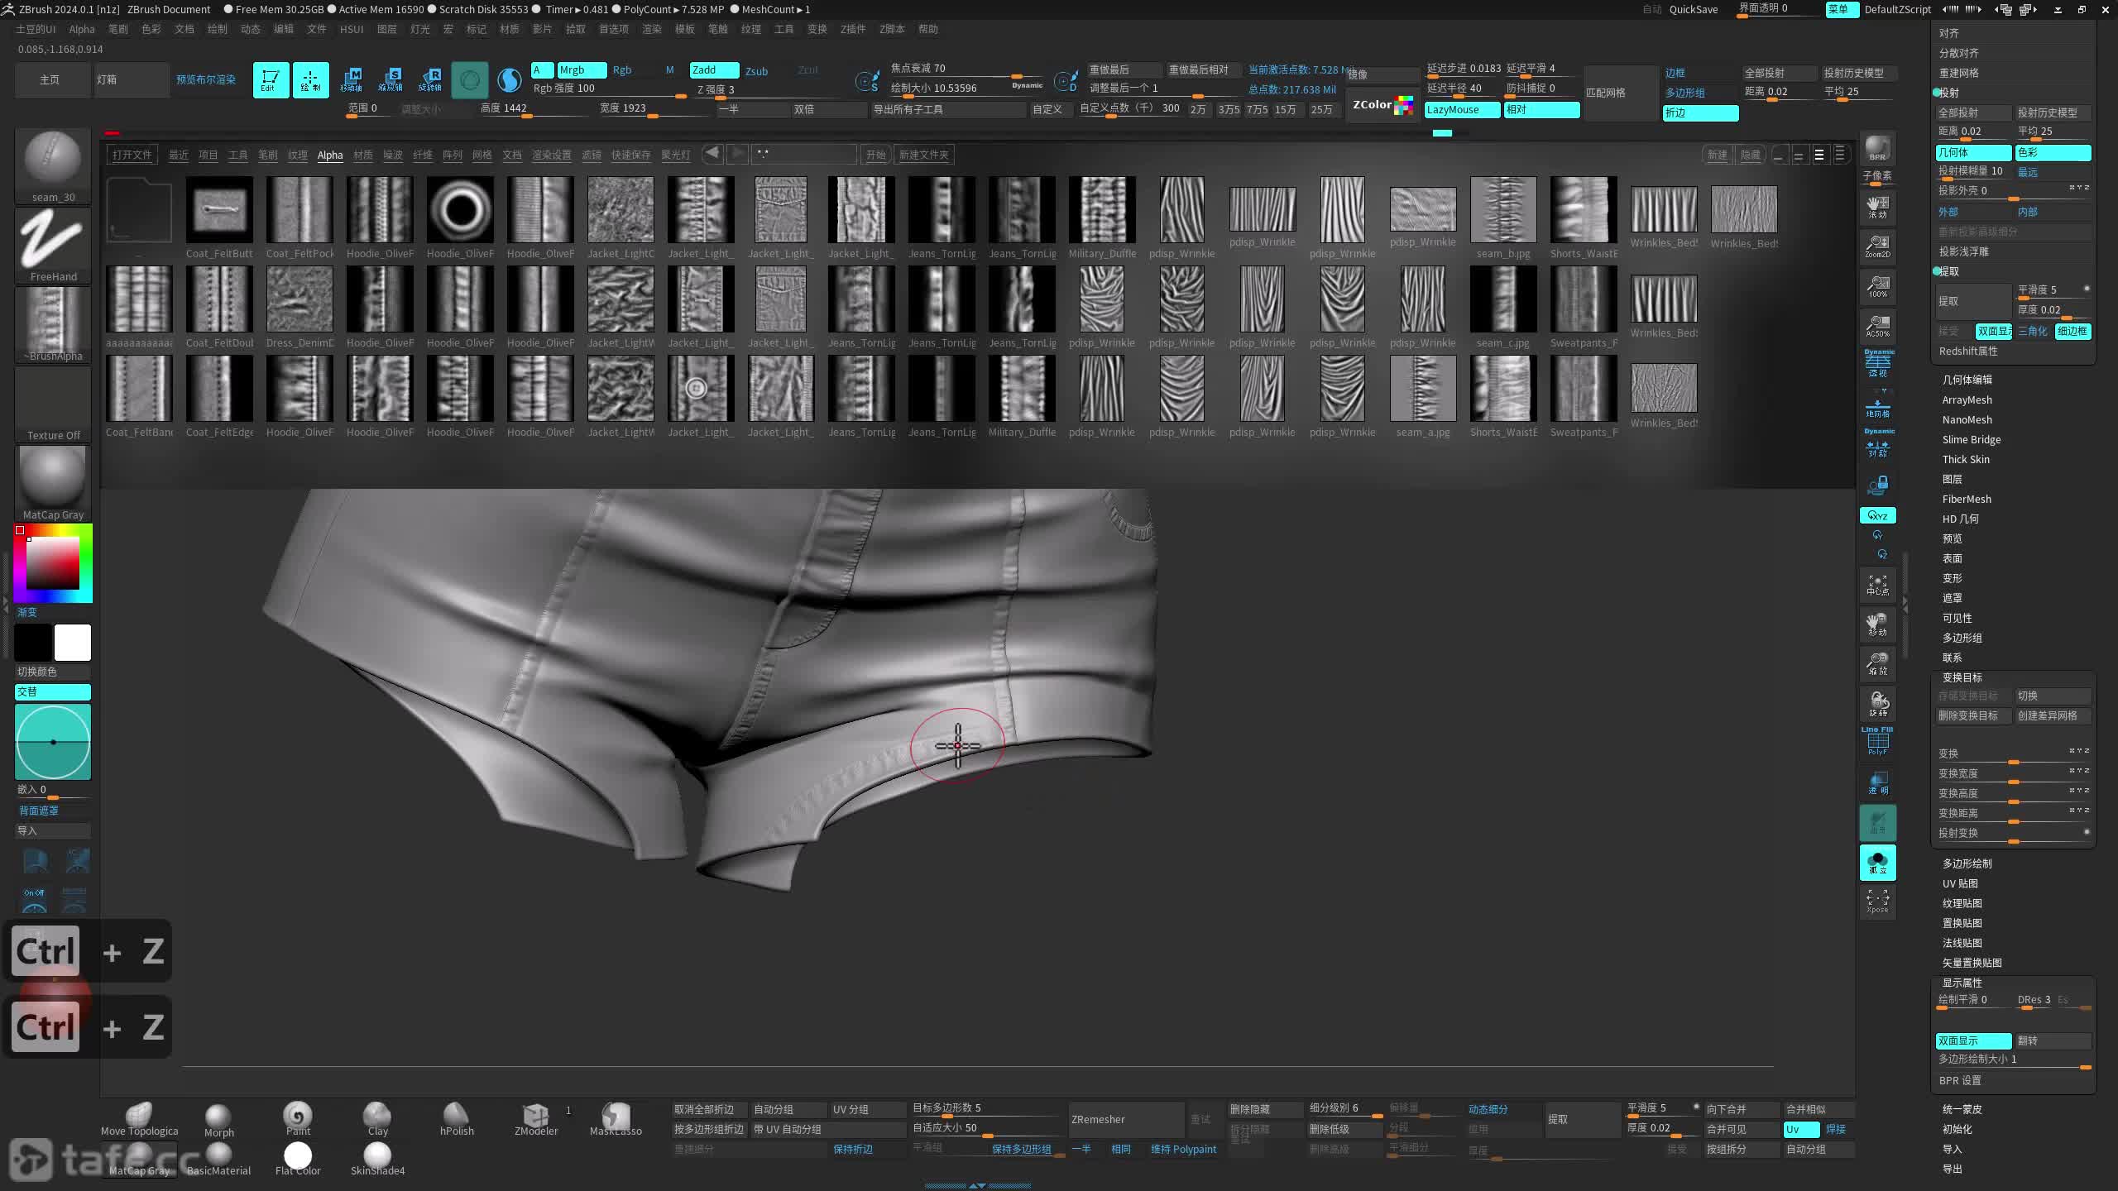The height and width of the screenshot is (1191, 2118).
Task: Expand the UV 贴图 subpalette
Action: click(x=1961, y=884)
